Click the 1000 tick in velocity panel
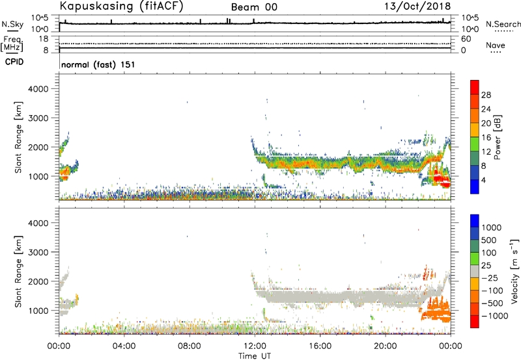Screen dimensions: 521x360 click(38, 311)
